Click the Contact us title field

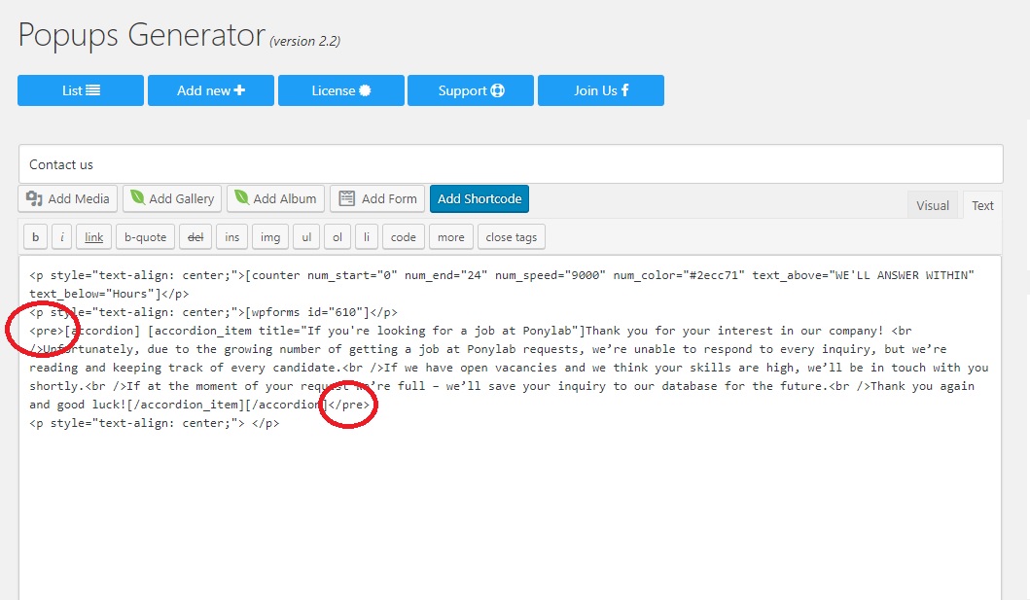click(x=511, y=164)
